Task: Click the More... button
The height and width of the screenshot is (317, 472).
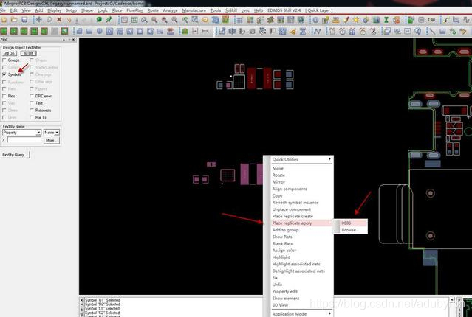Action: [x=51, y=140]
